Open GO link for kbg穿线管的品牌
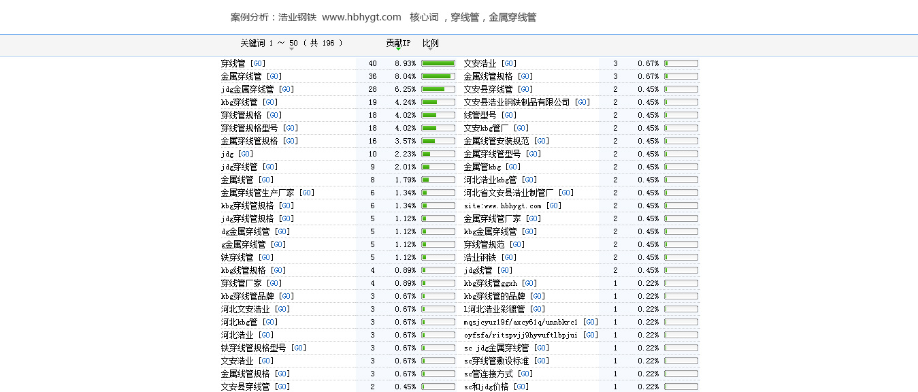Viewport: 918px width, 392px height. pyautogui.click(x=537, y=296)
